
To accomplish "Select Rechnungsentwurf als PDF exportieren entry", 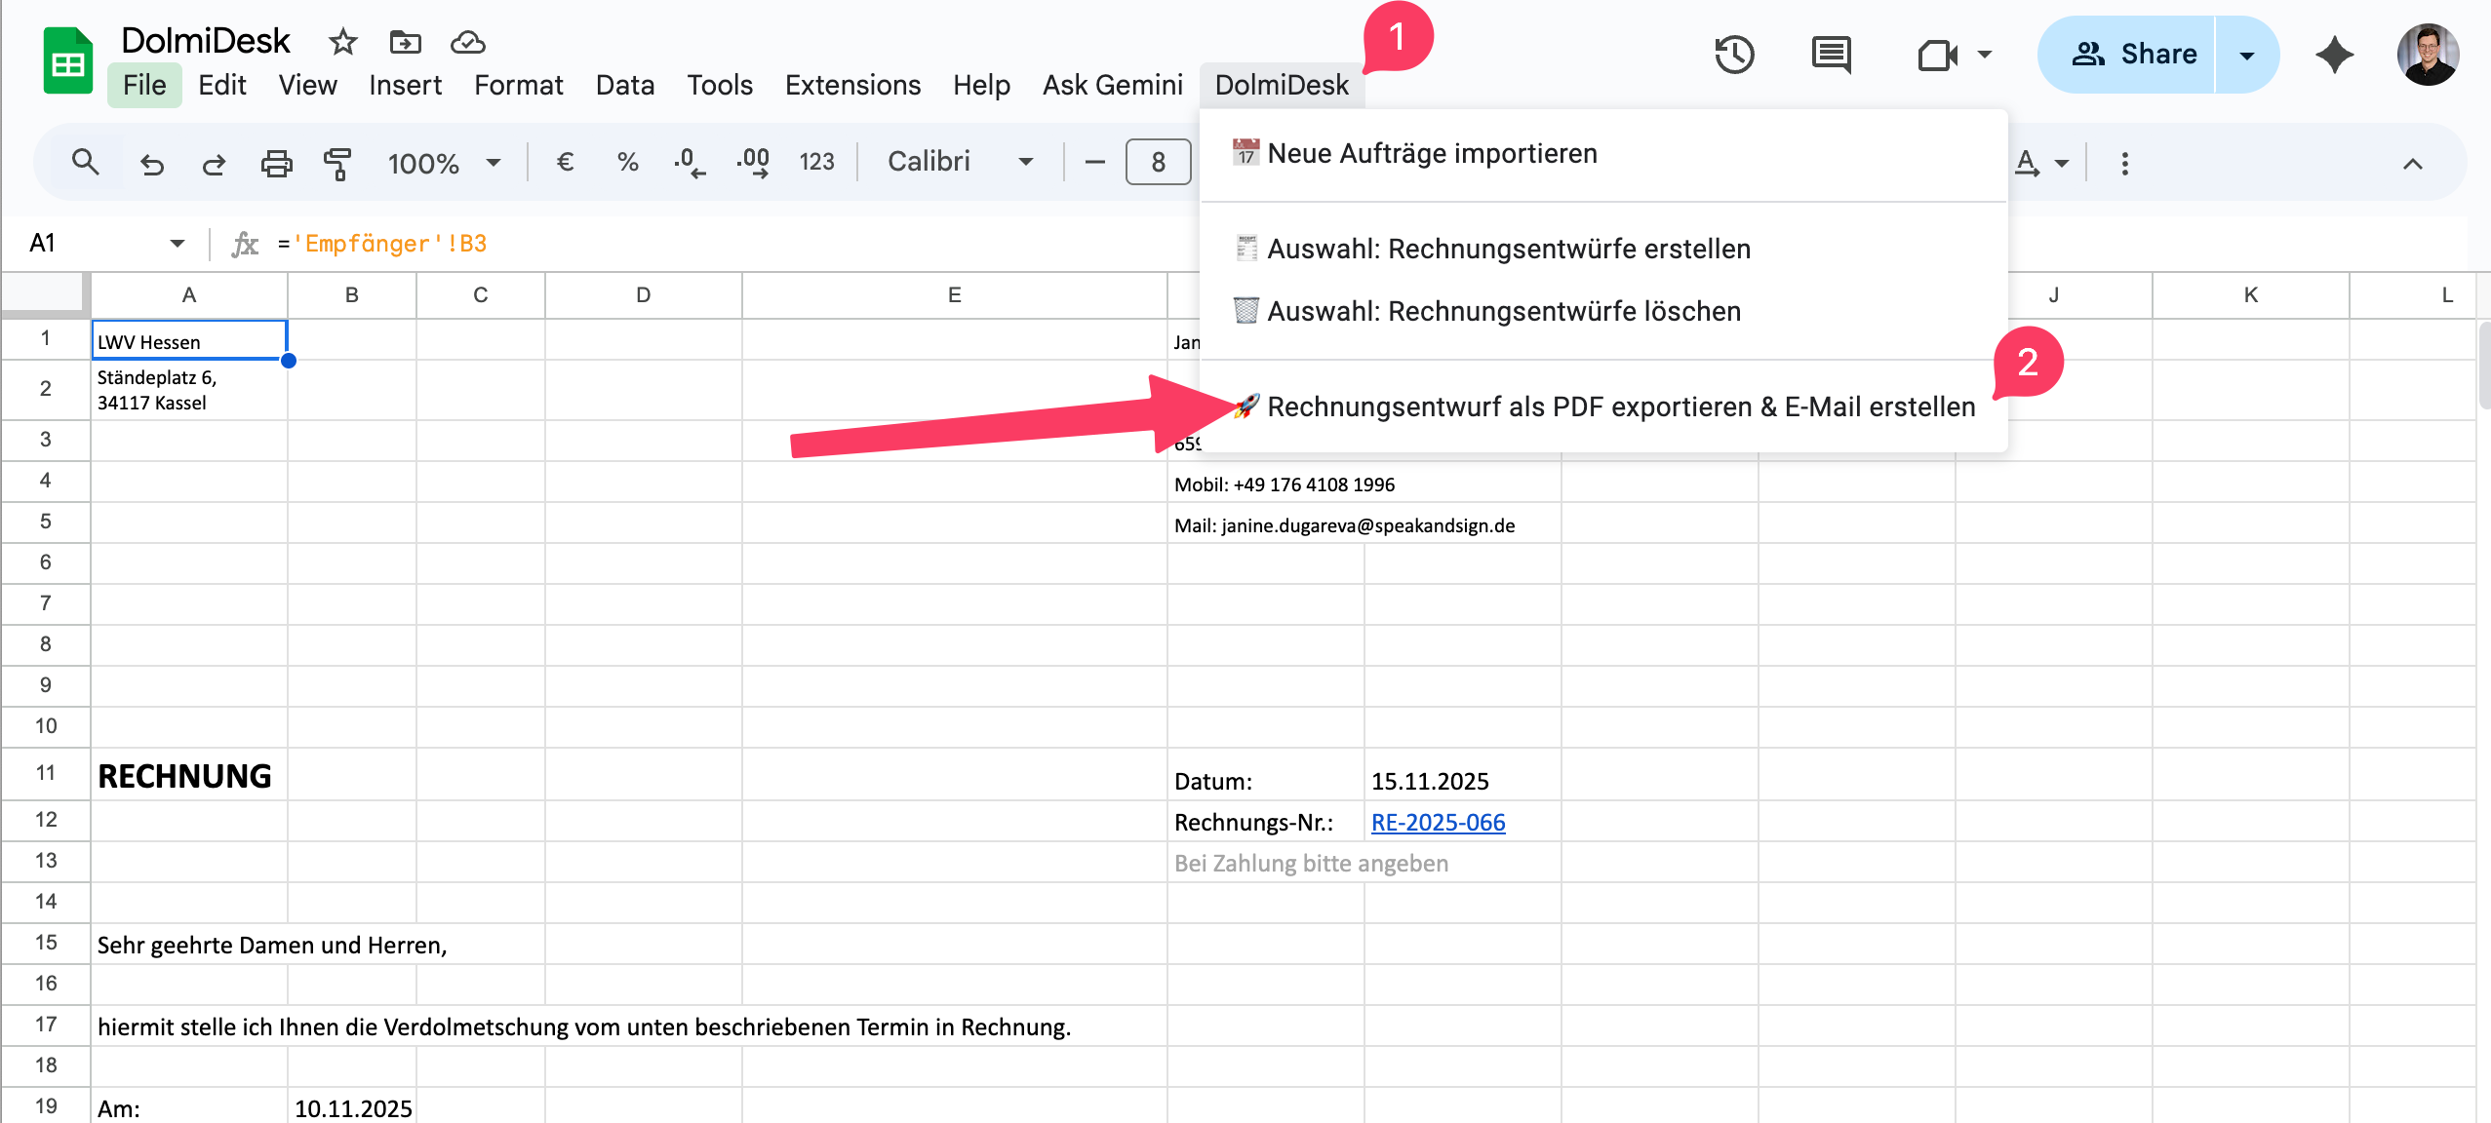I will pos(1620,407).
